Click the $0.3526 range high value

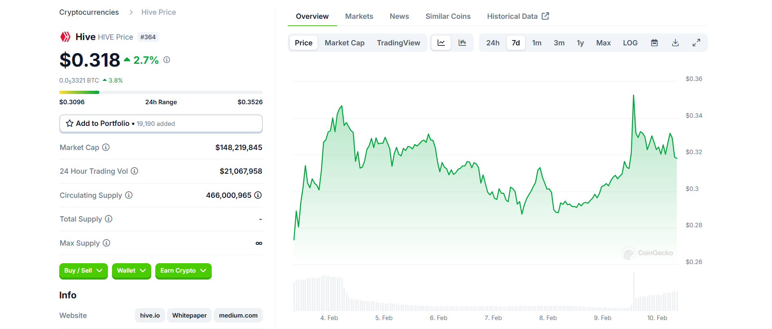(250, 102)
